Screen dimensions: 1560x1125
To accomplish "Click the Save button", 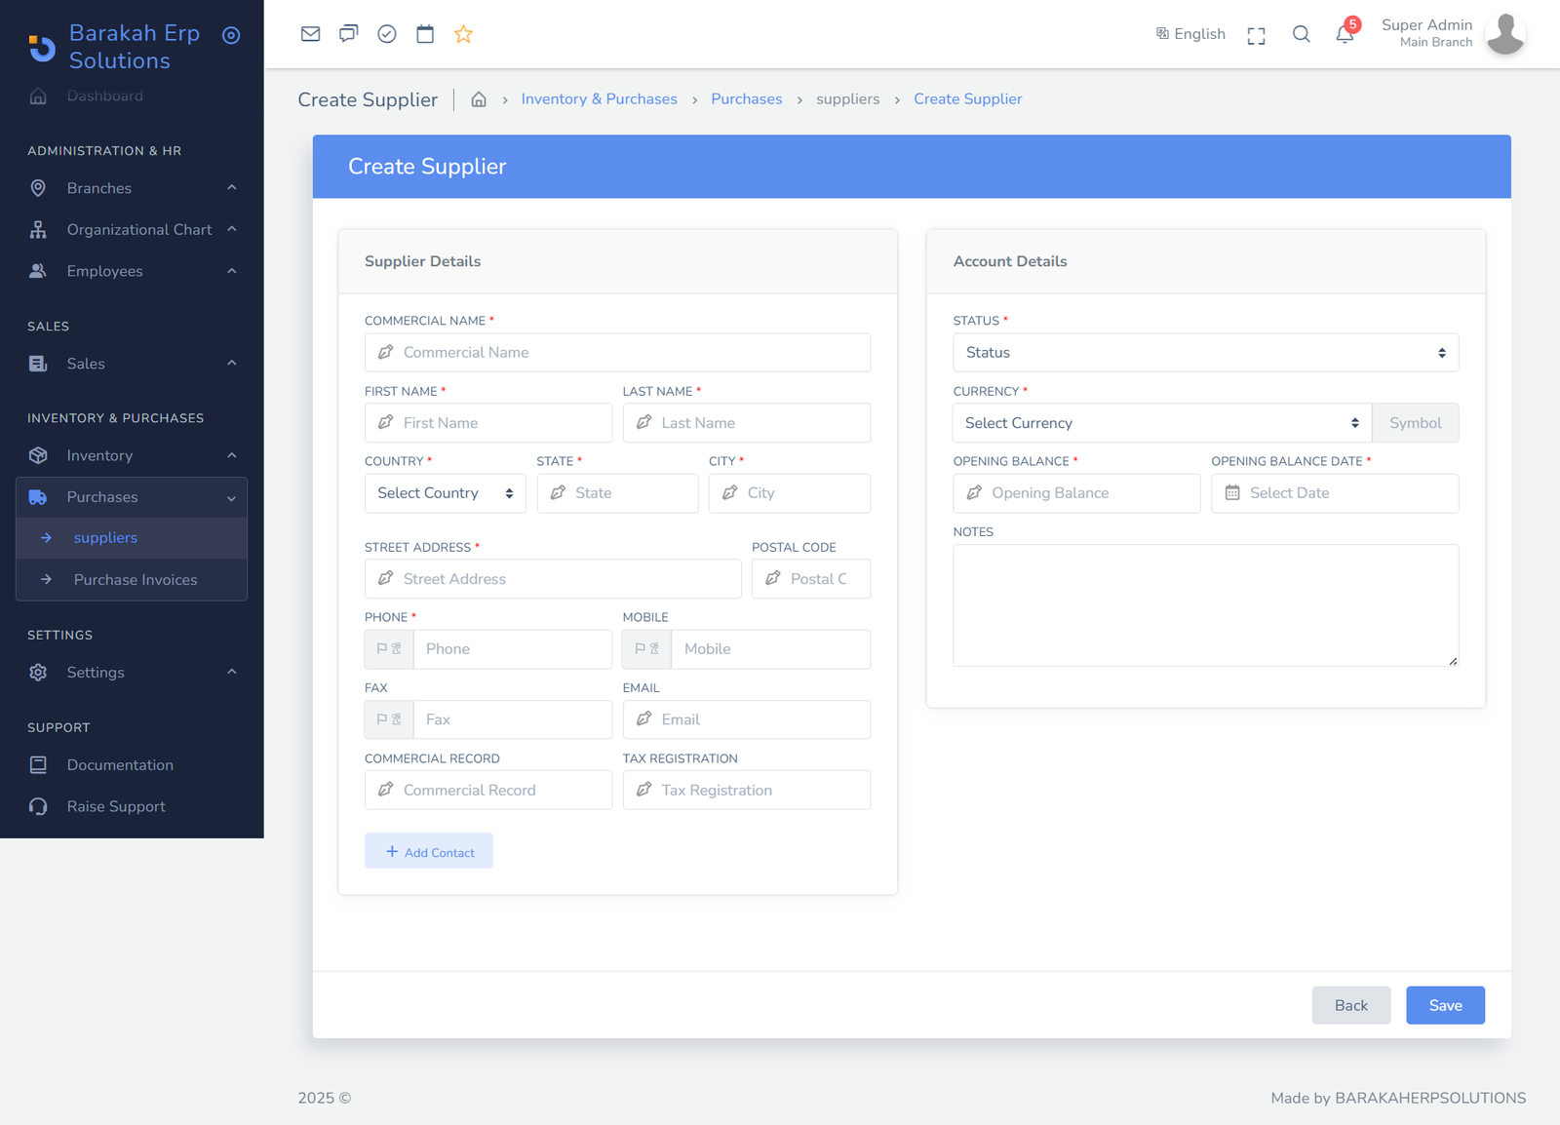I will click(x=1444, y=1005).
